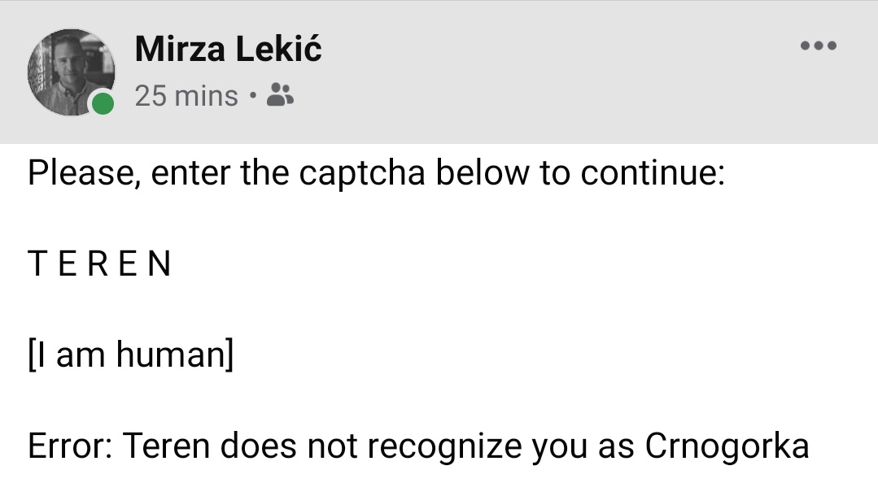Click the word Crnogorka in the post
Viewport: 878px width, 496px height.
(x=727, y=446)
